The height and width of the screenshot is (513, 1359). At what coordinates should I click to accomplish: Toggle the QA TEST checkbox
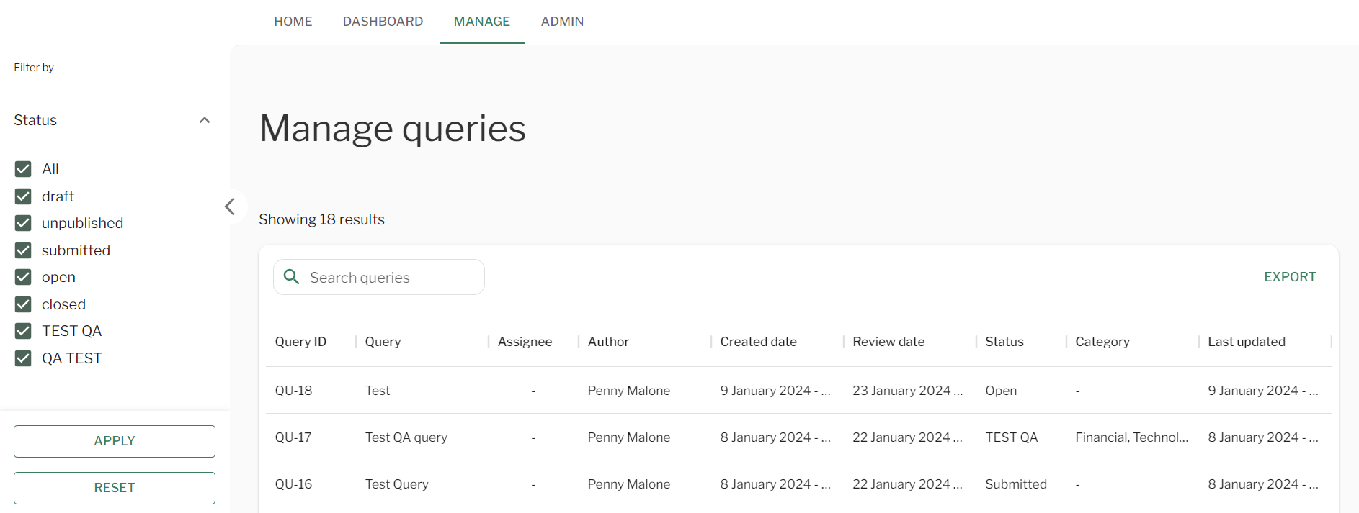(x=23, y=358)
